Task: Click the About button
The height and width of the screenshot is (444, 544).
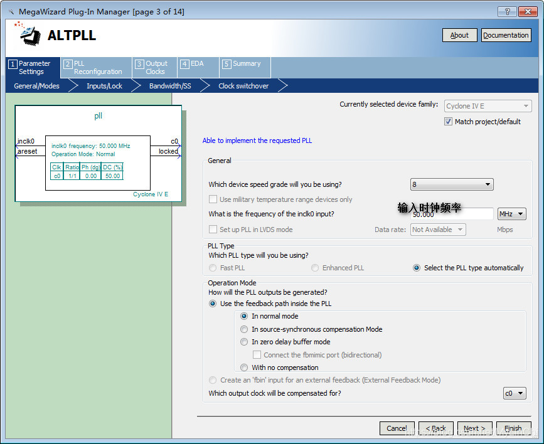Action: 459,35
